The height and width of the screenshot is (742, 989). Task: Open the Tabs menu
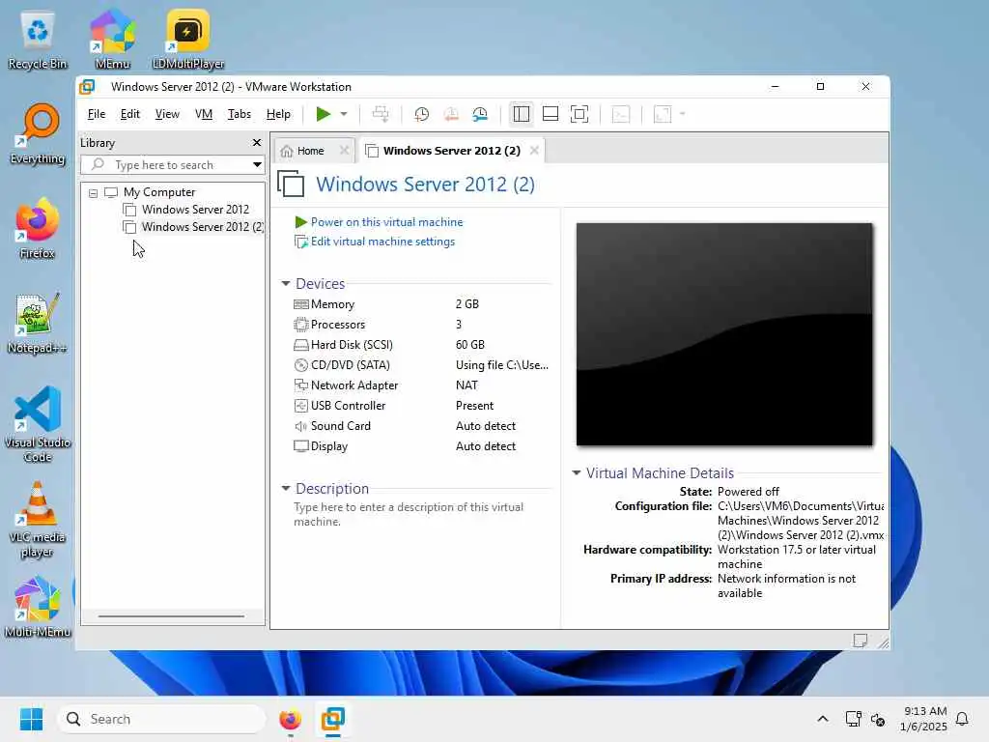[240, 114]
